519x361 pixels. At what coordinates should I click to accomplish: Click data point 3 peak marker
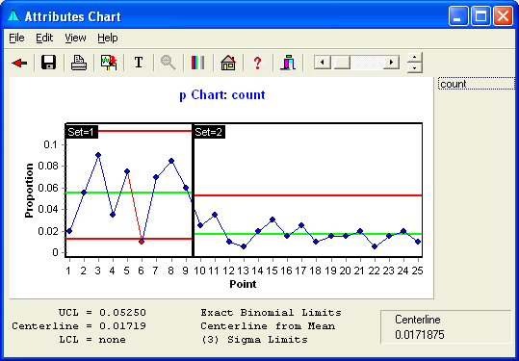pos(98,155)
